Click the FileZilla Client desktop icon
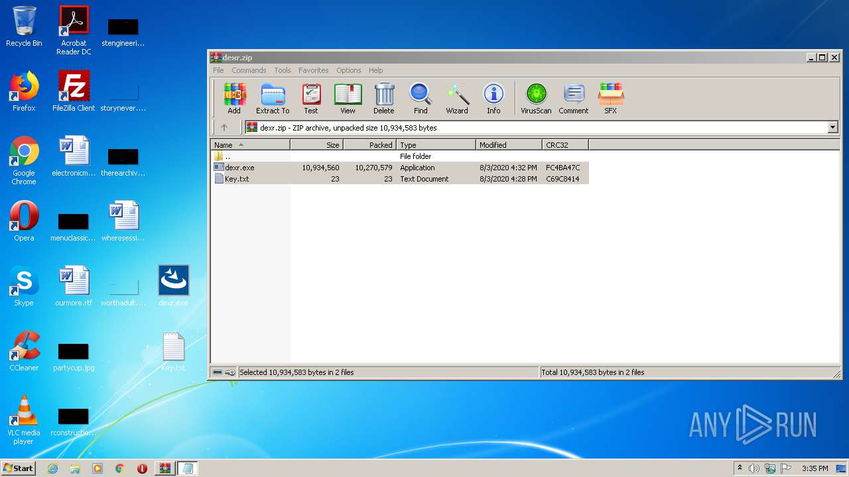The image size is (849, 477). click(74, 91)
